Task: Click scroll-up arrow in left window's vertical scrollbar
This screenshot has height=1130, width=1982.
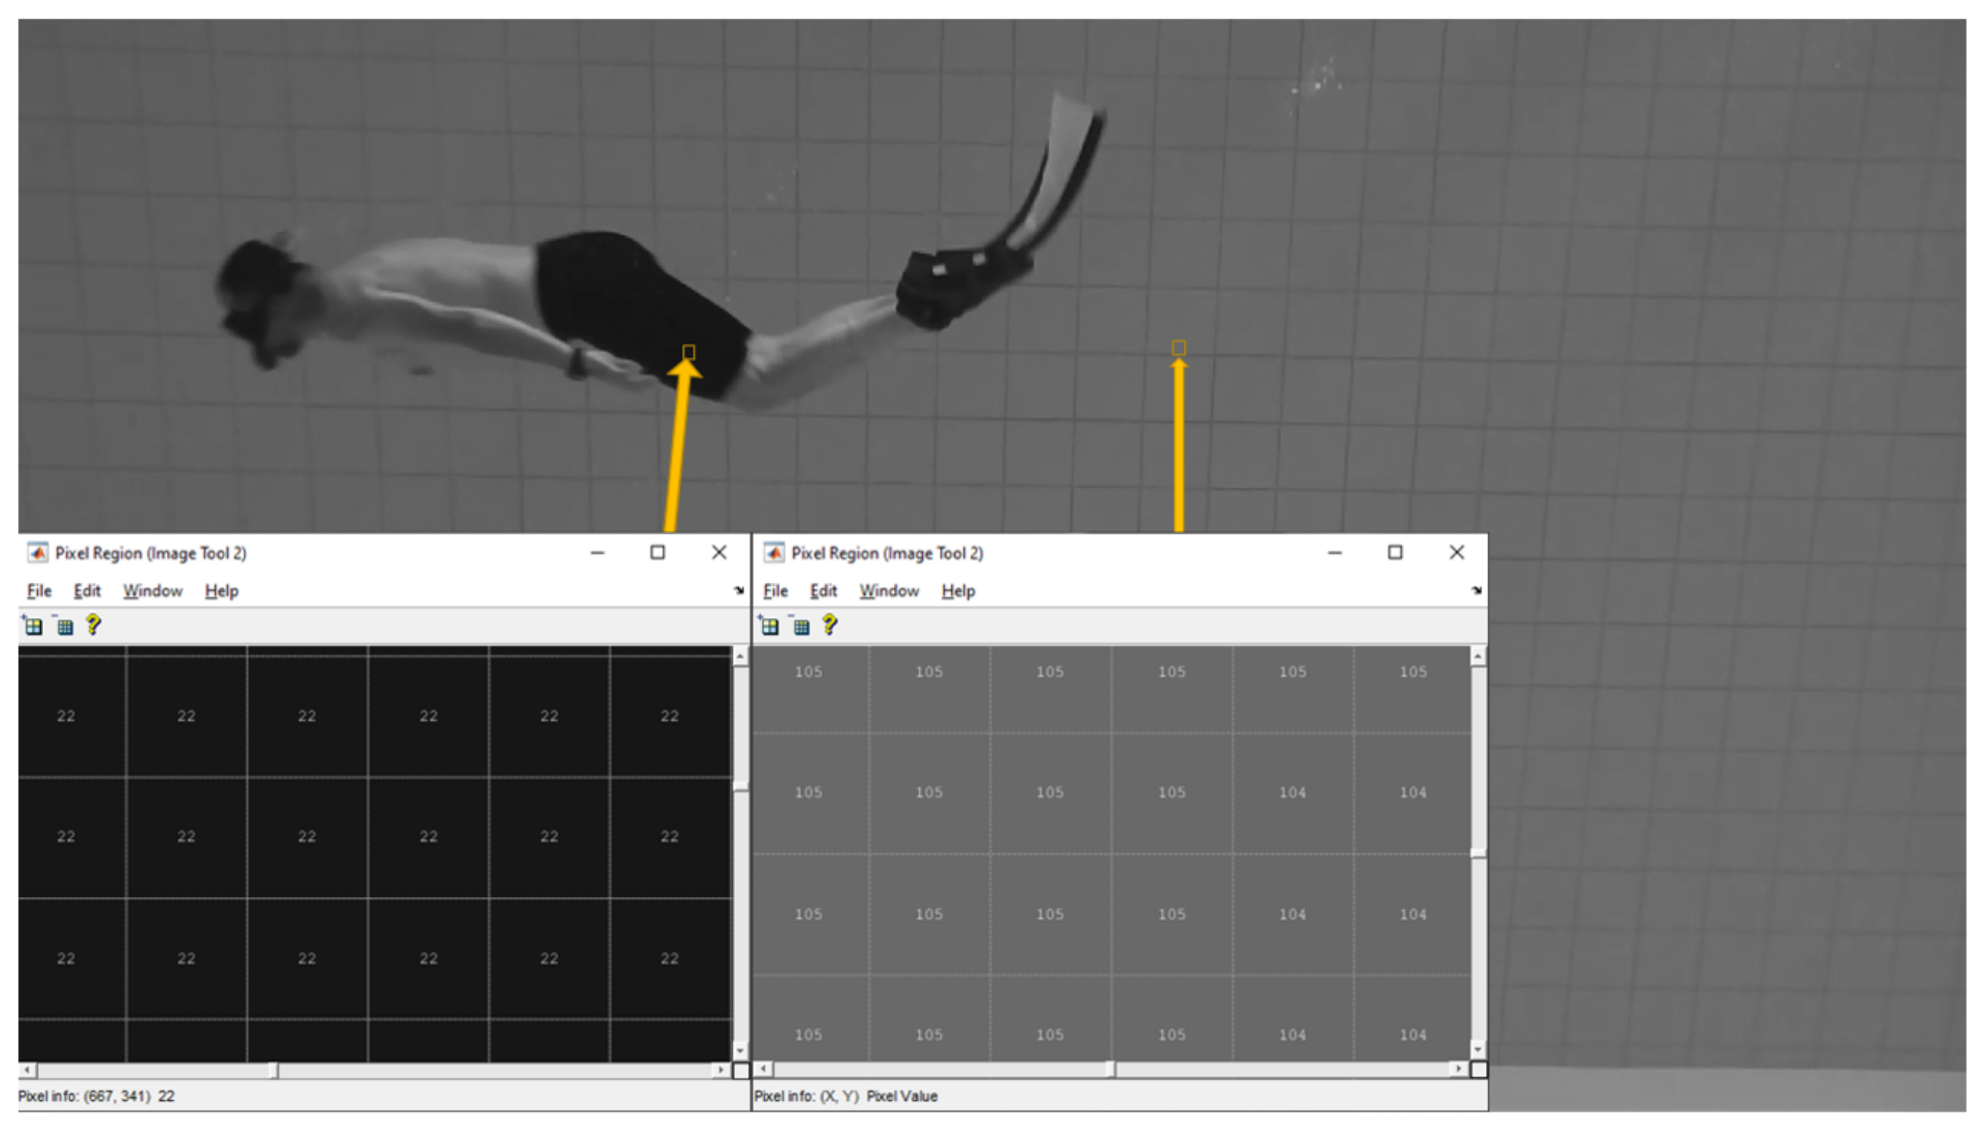Action: pyautogui.click(x=740, y=657)
